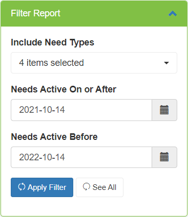The height and width of the screenshot is (217, 188).
Task: Click the green Filter Report header bar
Action: click(94, 13)
